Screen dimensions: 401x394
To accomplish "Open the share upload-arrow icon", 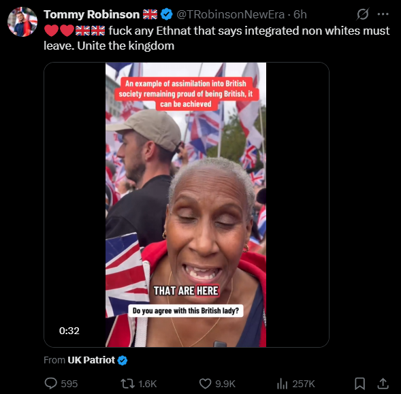I will (383, 384).
